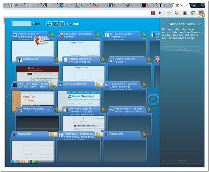Open a new browser tab with plus button

click(x=194, y=6)
